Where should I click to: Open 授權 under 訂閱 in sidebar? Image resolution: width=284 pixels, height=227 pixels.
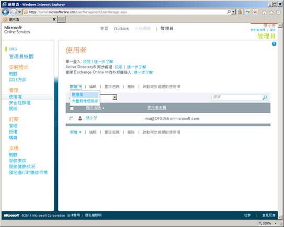pos(13,132)
